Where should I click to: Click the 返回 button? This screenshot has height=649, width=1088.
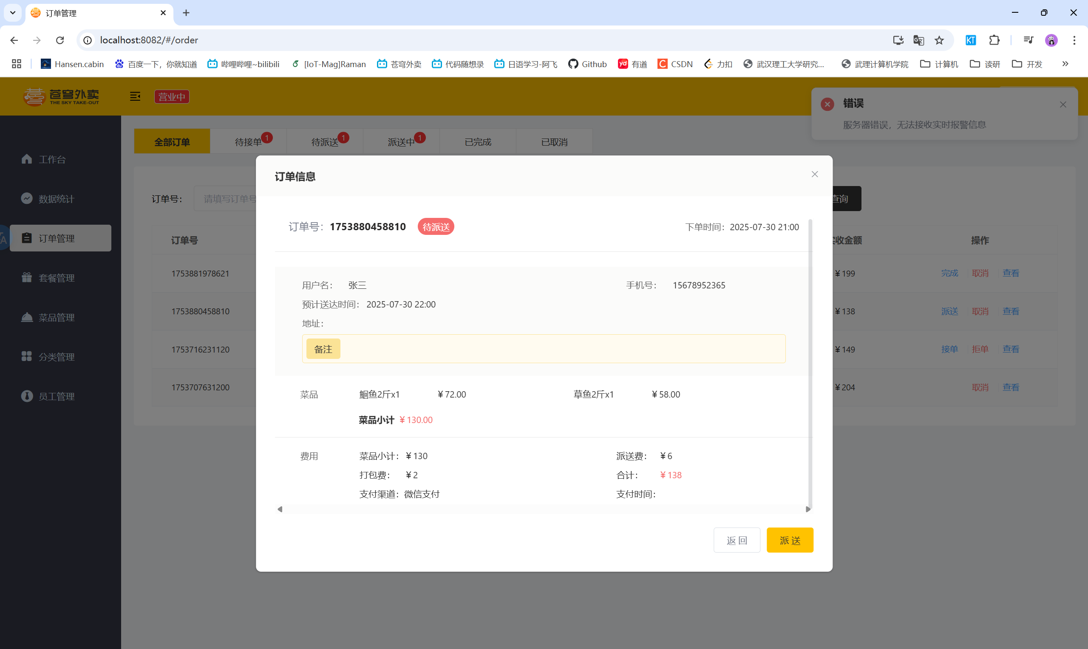(737, 541)
